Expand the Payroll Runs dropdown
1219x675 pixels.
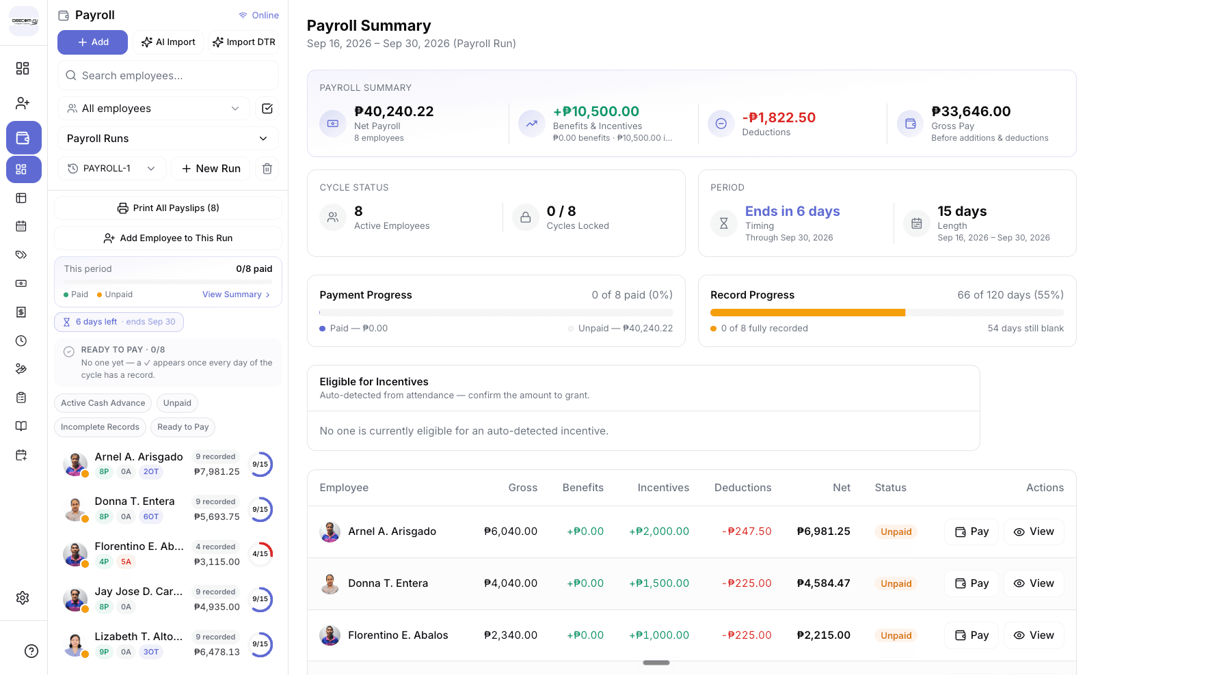[168, 139]
